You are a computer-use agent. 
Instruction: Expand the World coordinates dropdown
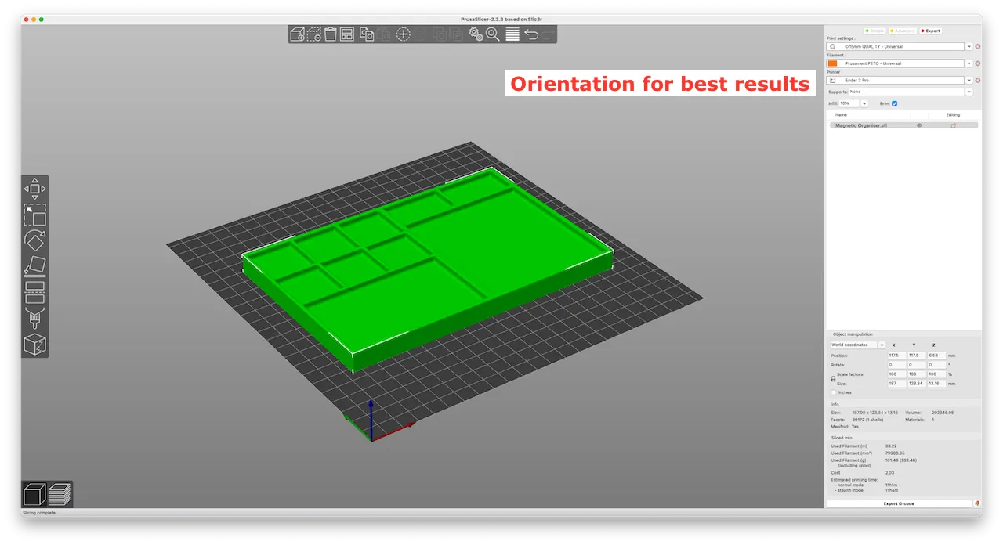882,345
